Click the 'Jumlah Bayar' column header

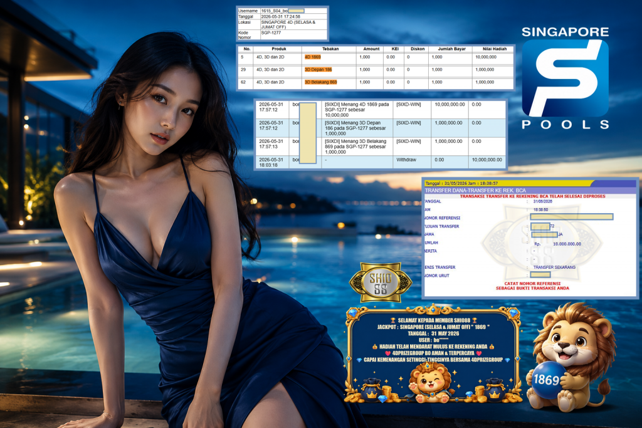(x=451, y=49)
